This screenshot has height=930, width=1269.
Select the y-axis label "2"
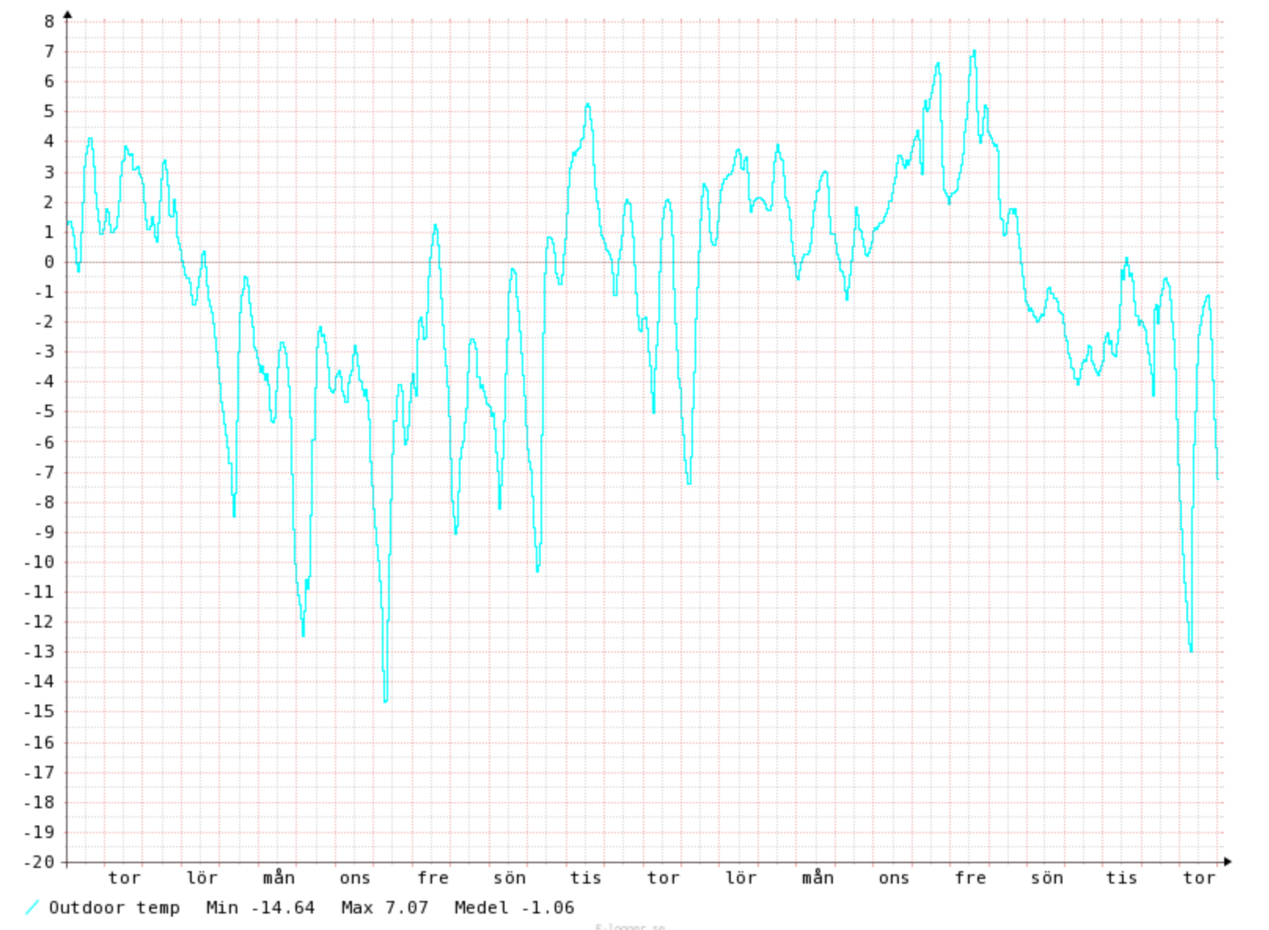50,202
